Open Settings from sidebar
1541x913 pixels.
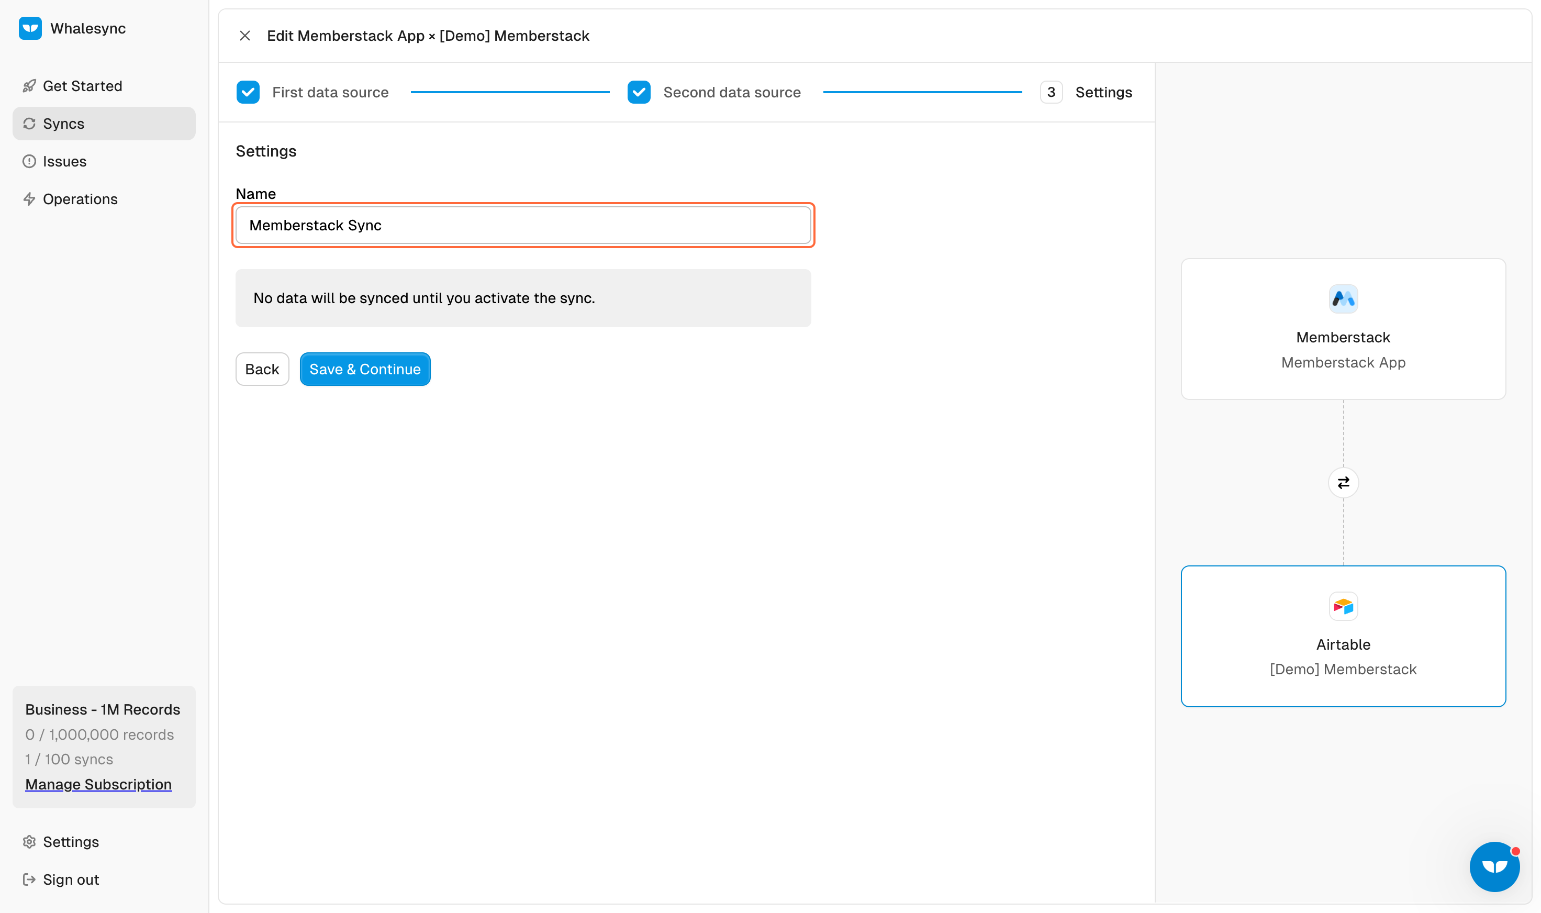104,842
